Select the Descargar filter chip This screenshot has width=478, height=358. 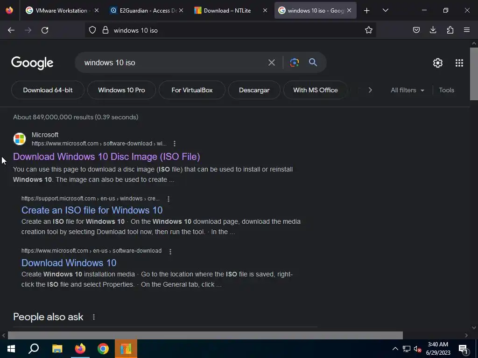pos(254,90)
